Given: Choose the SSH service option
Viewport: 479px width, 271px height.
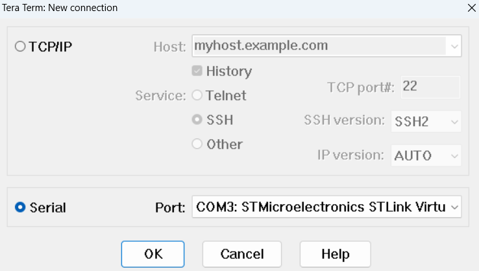Looking at the screenshot, I should coord(197,120).
